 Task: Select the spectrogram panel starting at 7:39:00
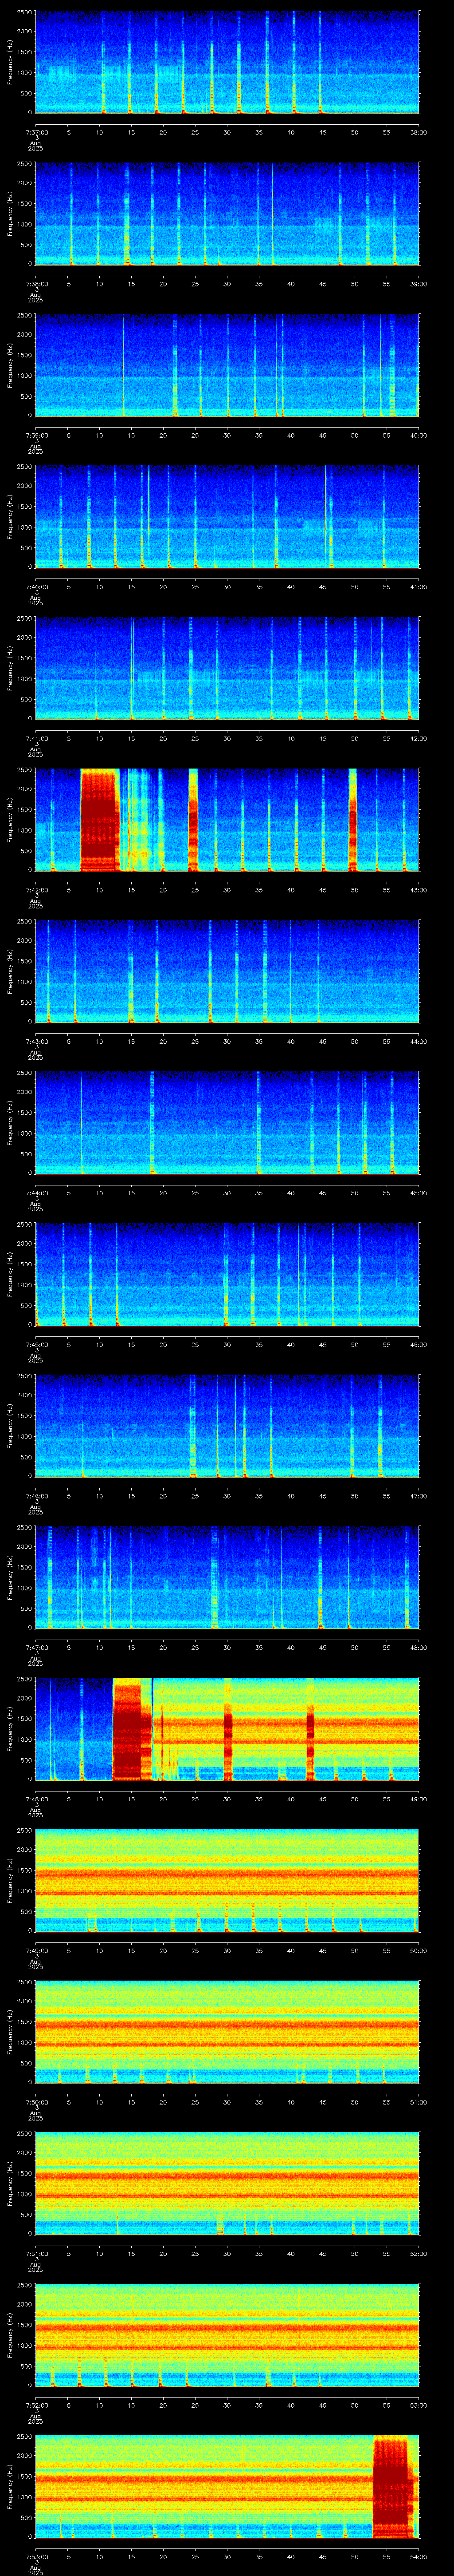click(227, 365)
